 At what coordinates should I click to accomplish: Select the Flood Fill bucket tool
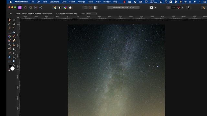(14, 32)
